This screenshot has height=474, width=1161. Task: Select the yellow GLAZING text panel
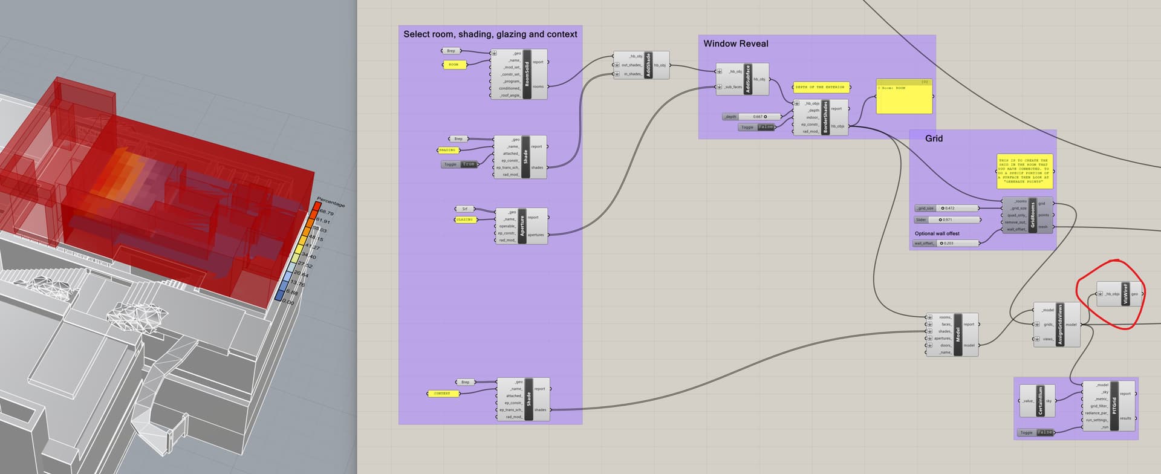click(x=465, y=219)
